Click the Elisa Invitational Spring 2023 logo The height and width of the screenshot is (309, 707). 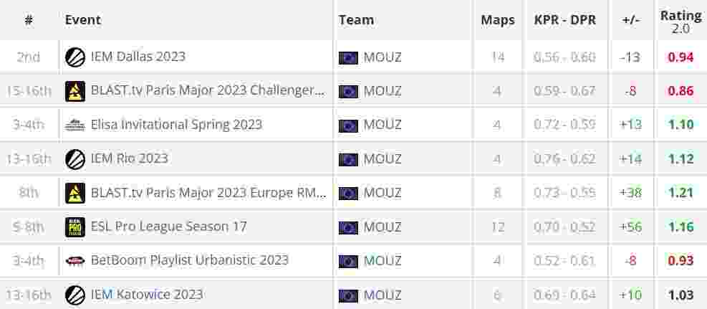pos(74,125)
